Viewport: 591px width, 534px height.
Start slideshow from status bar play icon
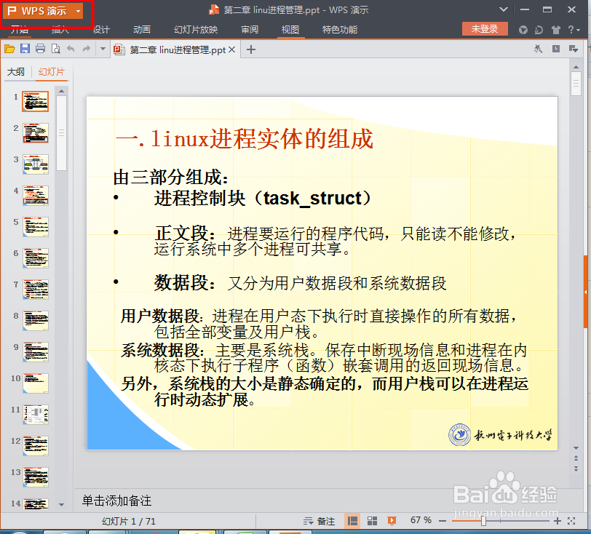(392, 521)
